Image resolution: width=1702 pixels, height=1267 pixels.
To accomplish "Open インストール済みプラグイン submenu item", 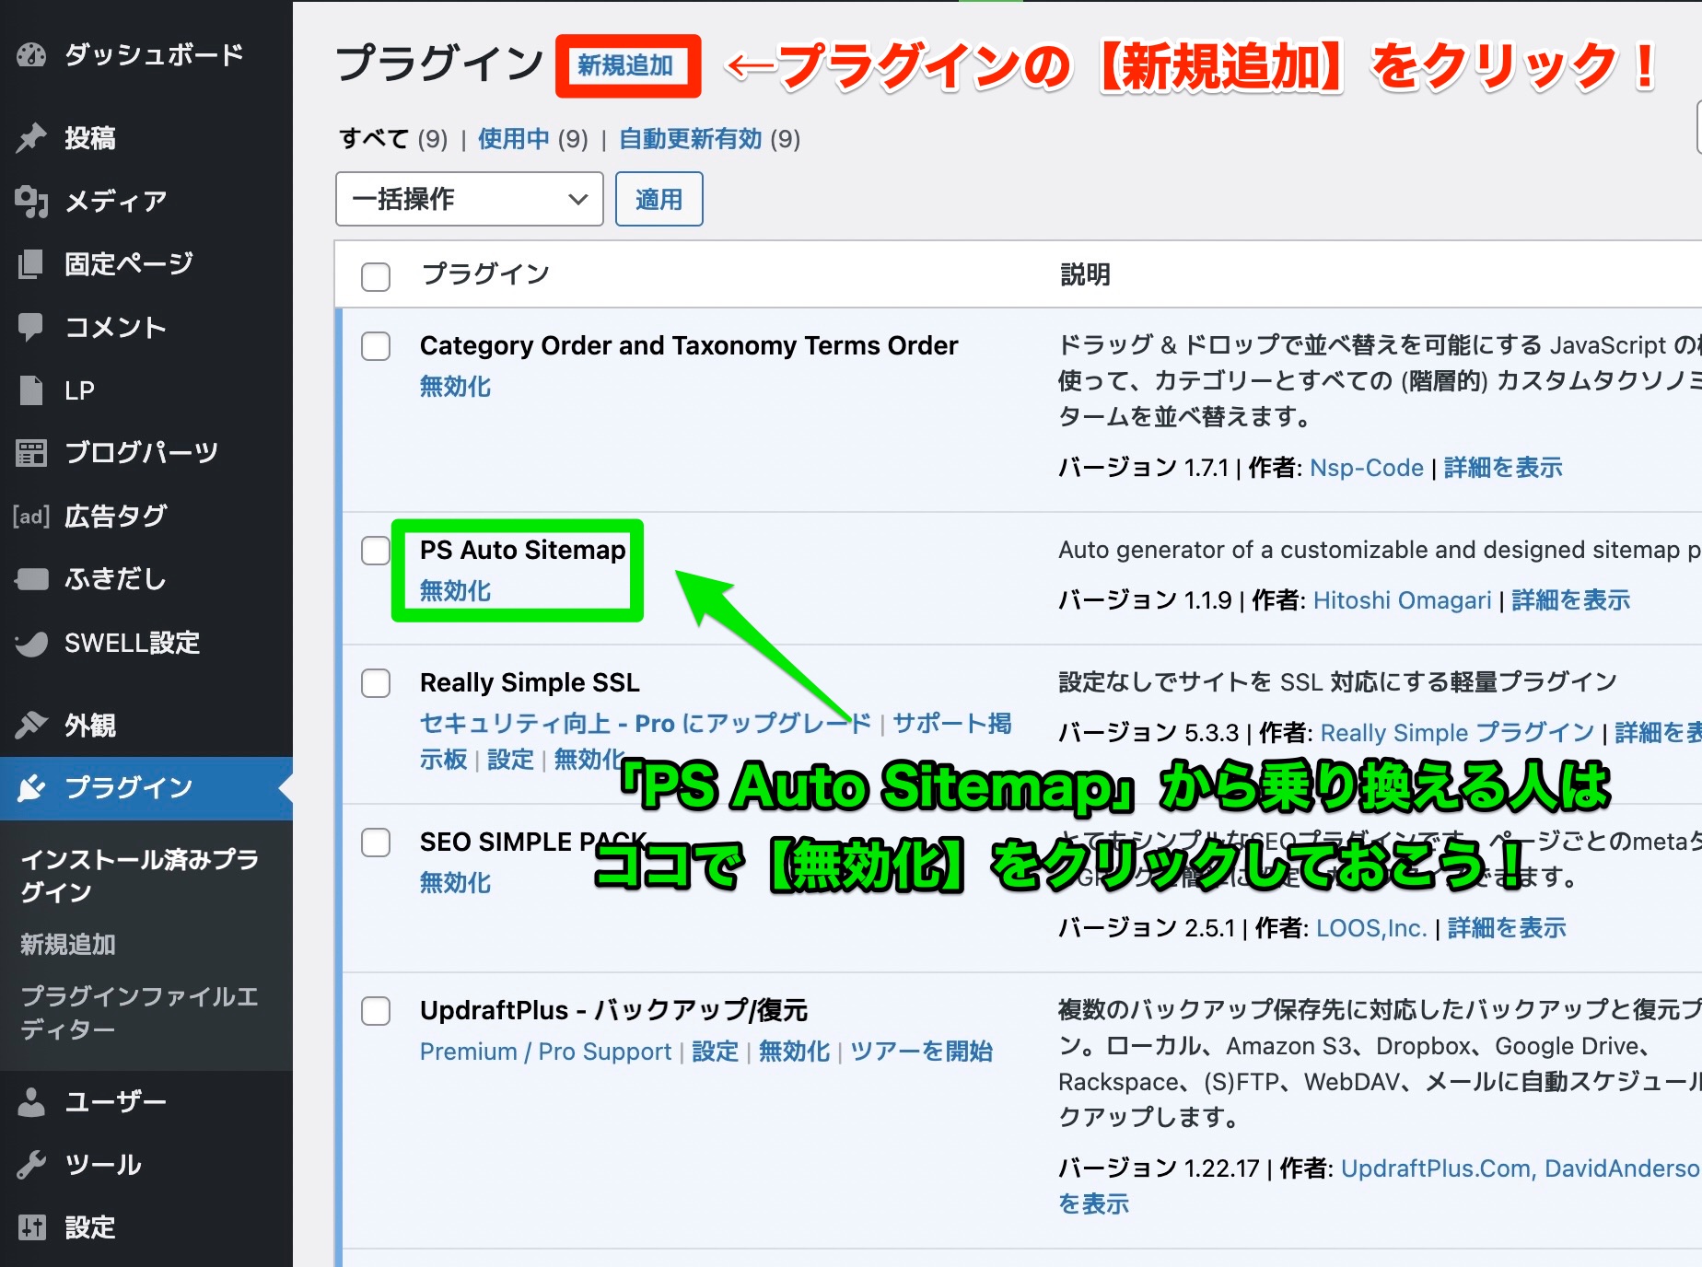I will pyautogui.click(x=140, y=876).
